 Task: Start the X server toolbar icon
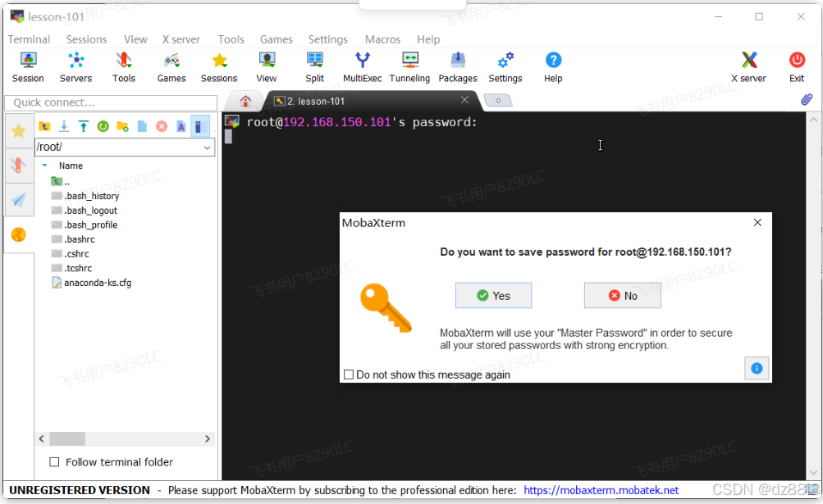coord(749,67)
